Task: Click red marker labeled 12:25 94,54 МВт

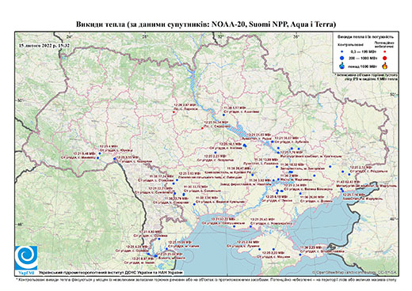Action: coord(202,128)
